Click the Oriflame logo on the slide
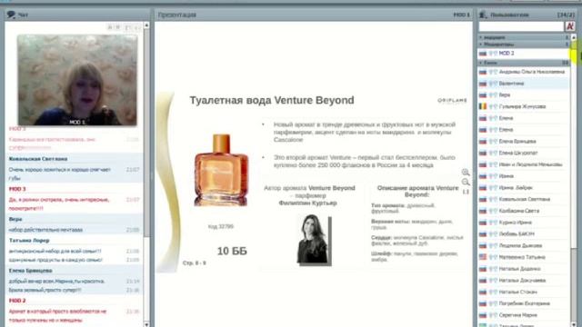The height and width of the screenshot is (327, 582). (452, 100)
